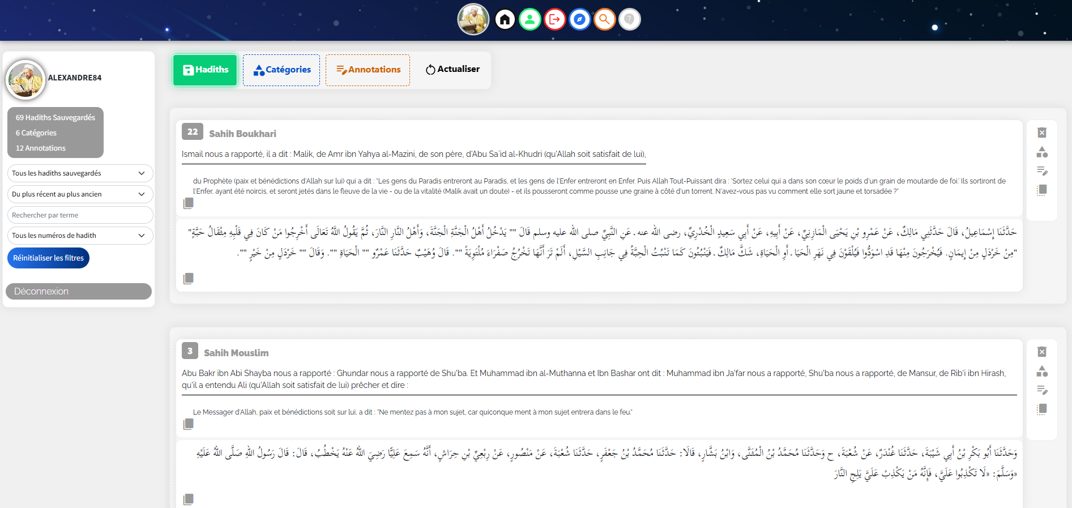Switch to the Catégories tab

point(281,70)
